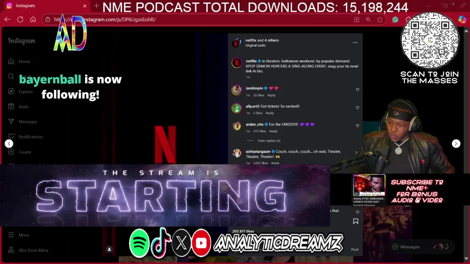Open Also from Meta item
470x264 pixels.
[x=28, y=250]
